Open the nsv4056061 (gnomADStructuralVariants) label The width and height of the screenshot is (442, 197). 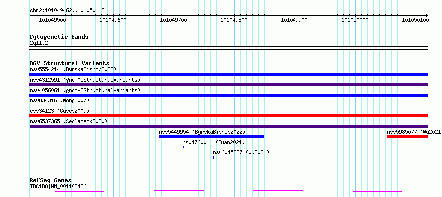click(85, 90)
